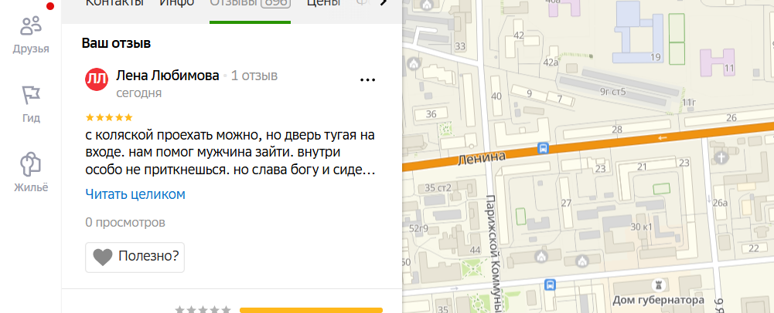Switch to the Цены tab
The height and width of the screenshot is (313, 774).
323,2
